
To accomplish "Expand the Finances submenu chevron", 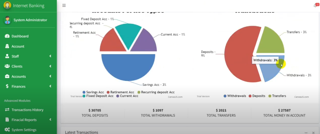I will click(x=50, y=86).
